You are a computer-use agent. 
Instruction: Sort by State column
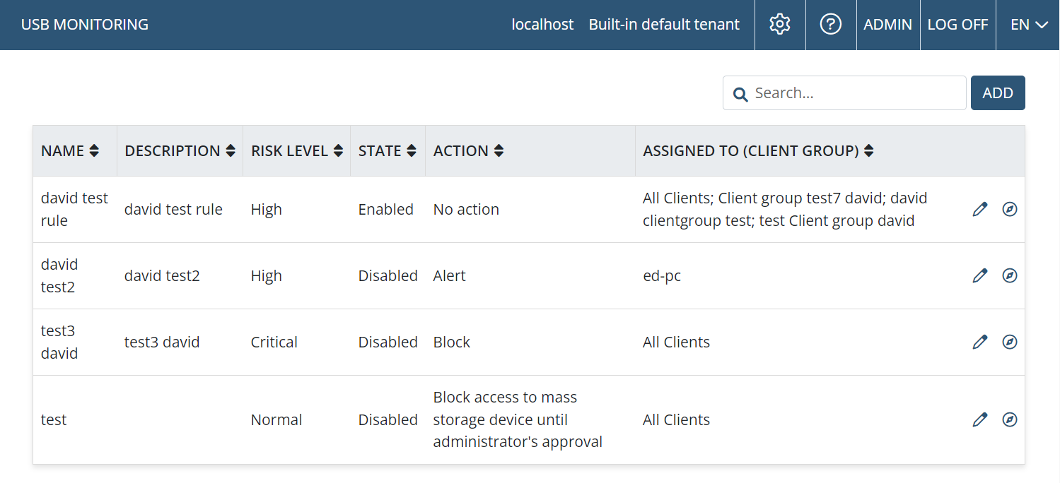pos(412,151)
